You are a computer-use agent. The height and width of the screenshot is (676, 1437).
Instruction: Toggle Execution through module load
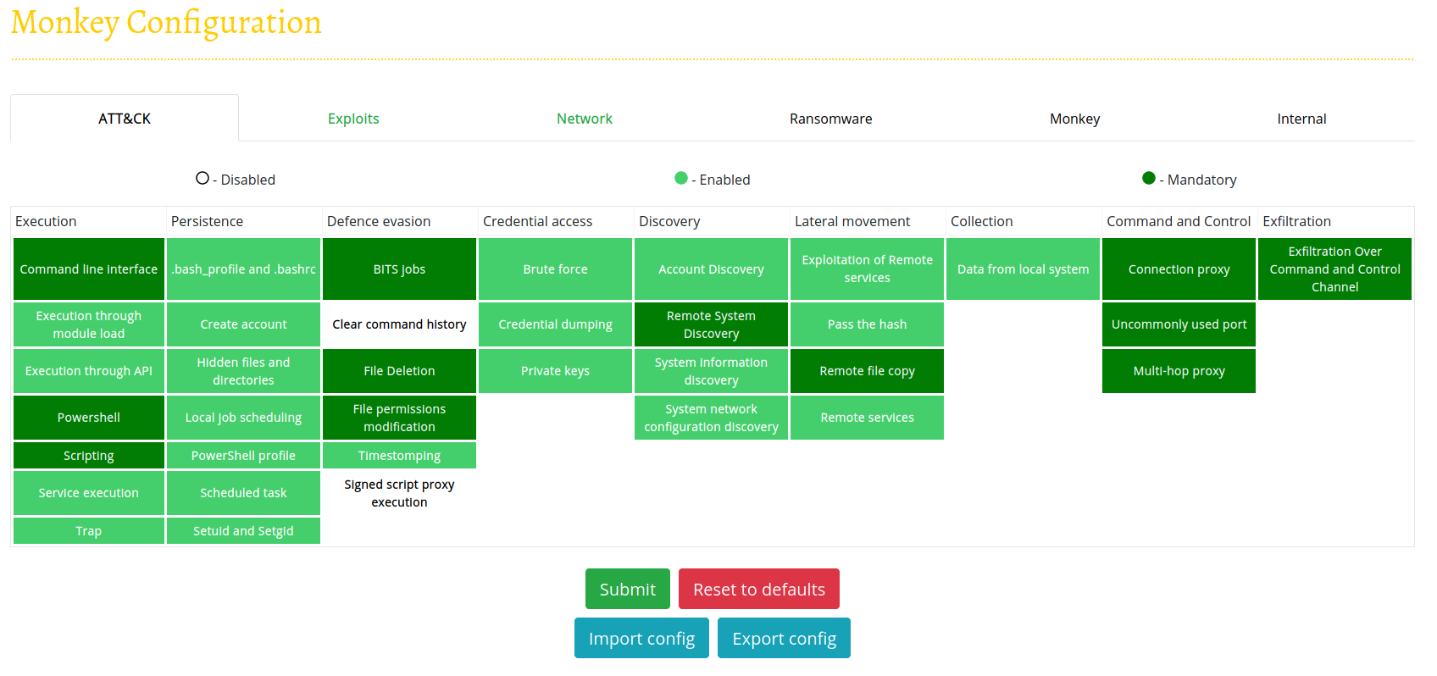(89, 324)
